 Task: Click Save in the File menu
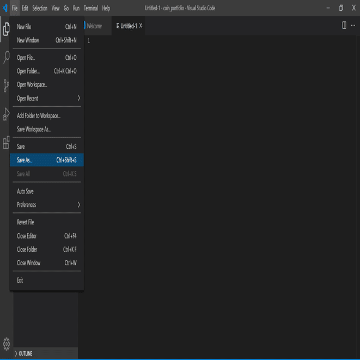(47, 147)
